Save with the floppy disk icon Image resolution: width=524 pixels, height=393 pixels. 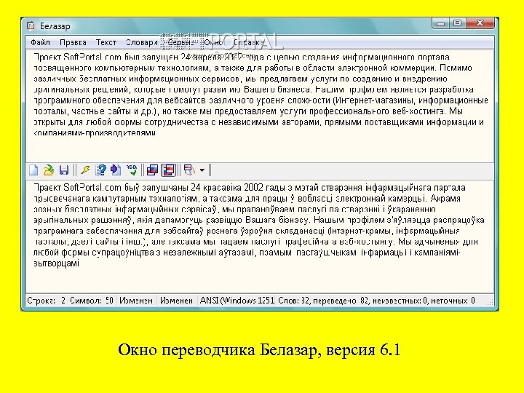click(x=64, y=170)
